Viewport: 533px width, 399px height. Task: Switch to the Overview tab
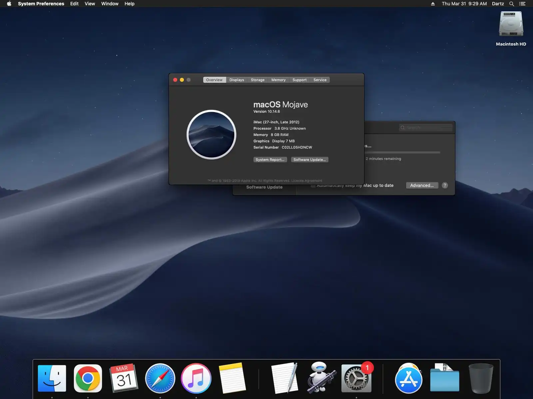(x=215, y=80)
